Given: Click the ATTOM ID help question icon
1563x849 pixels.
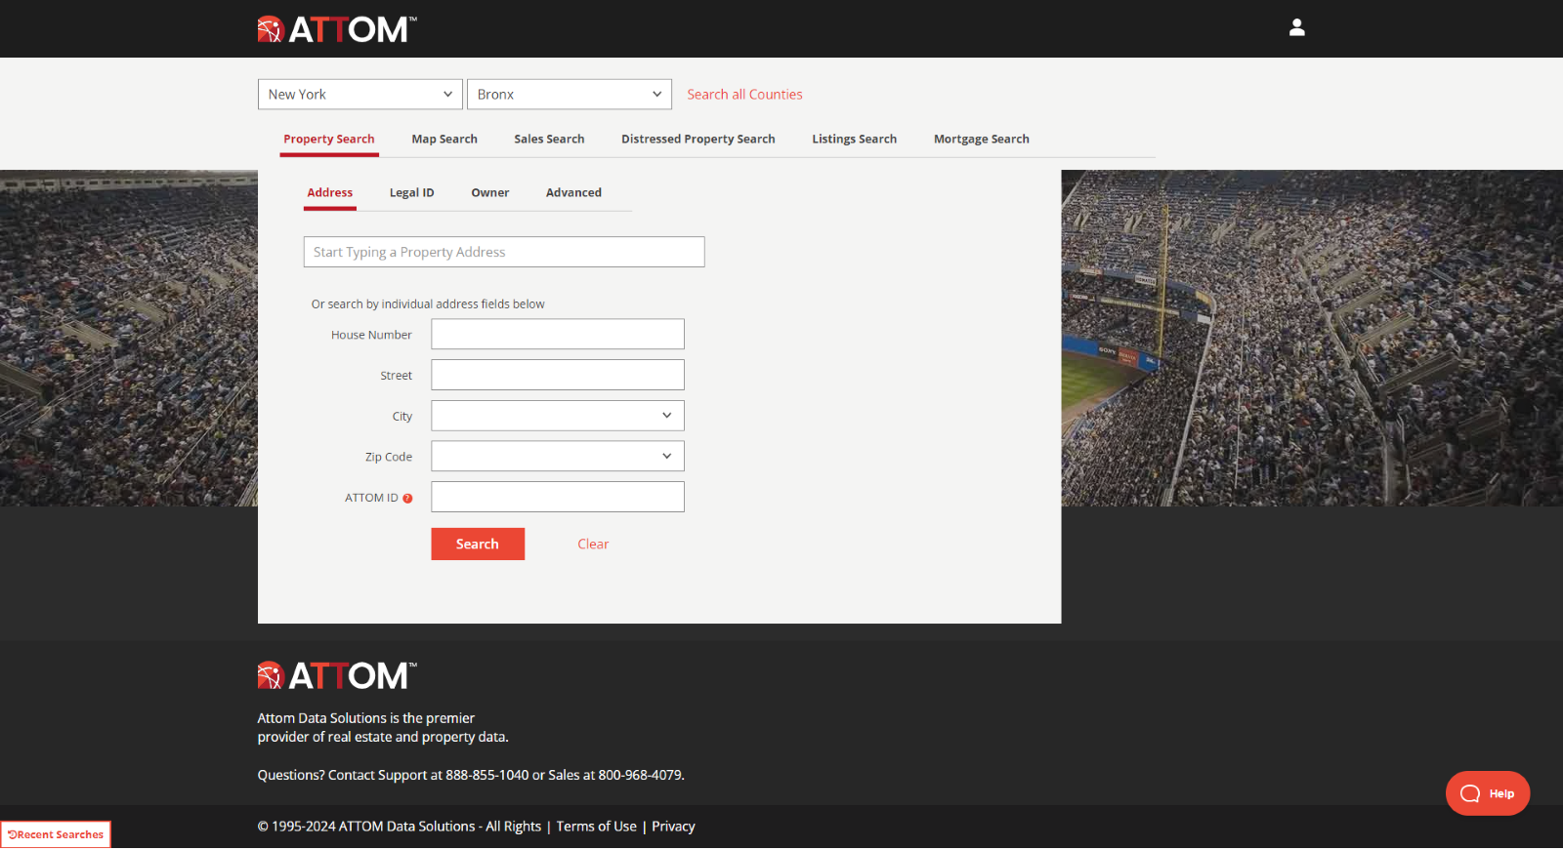Looking at the screenshot, I should click(x=407, y=499).
